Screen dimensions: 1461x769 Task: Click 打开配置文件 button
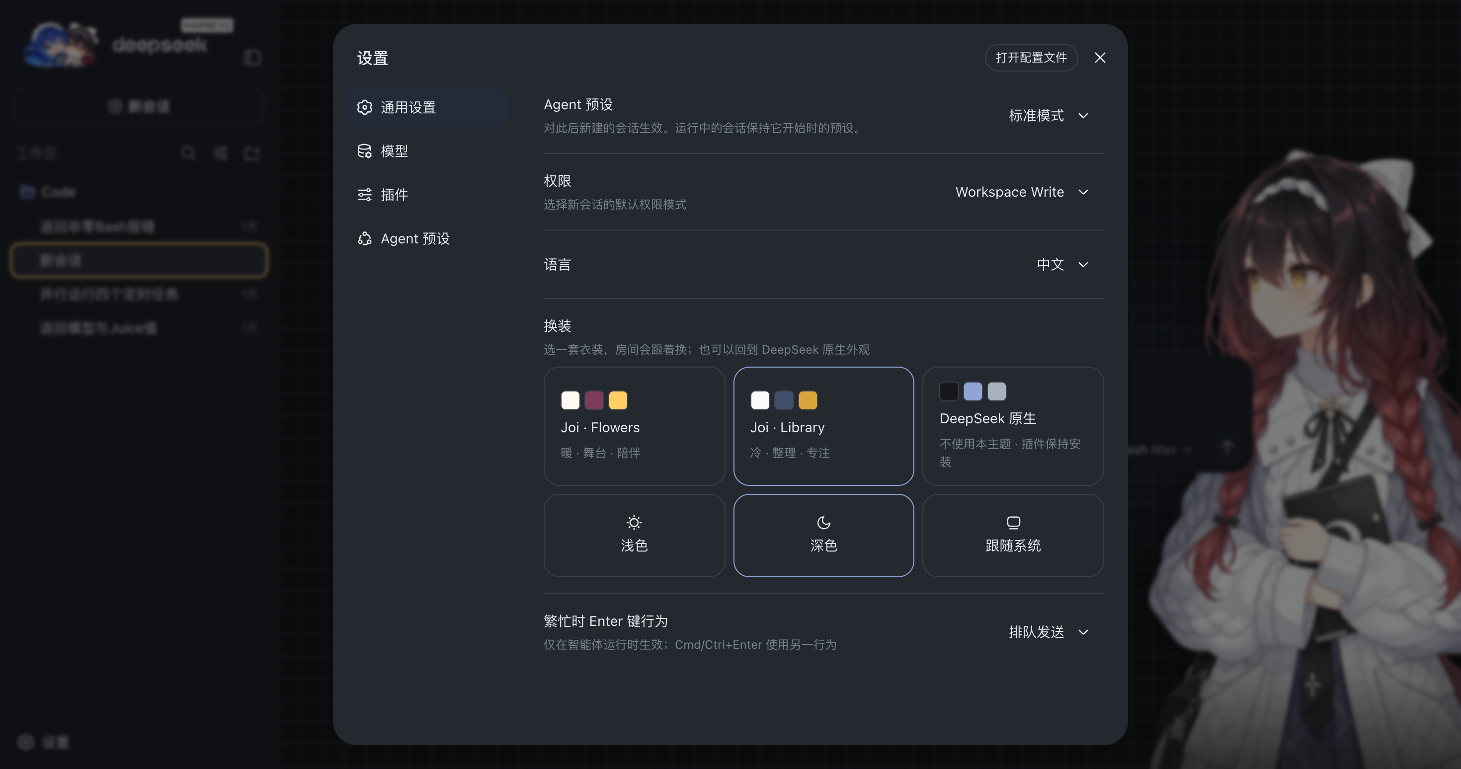(1031, 58)
